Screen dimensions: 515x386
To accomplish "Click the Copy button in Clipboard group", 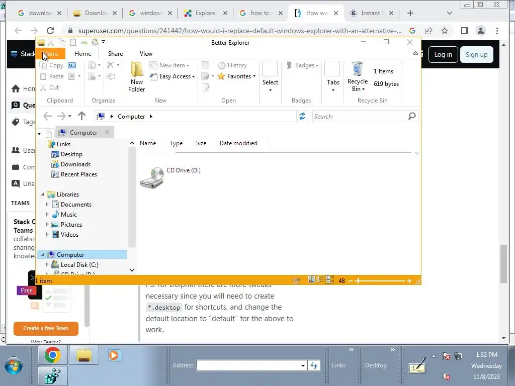I will point(52,65).
